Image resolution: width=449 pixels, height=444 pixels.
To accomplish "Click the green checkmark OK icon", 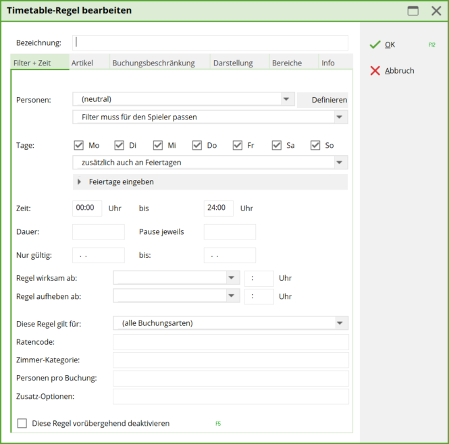I will click(375, 45).
